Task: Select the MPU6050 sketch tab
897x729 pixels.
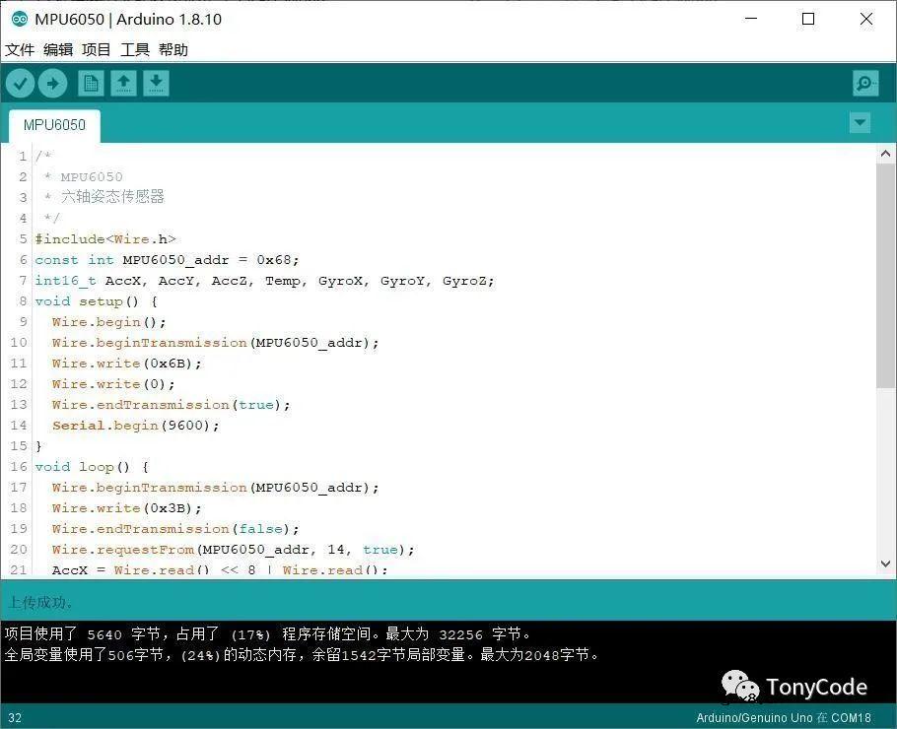Action: click(54, 125)
